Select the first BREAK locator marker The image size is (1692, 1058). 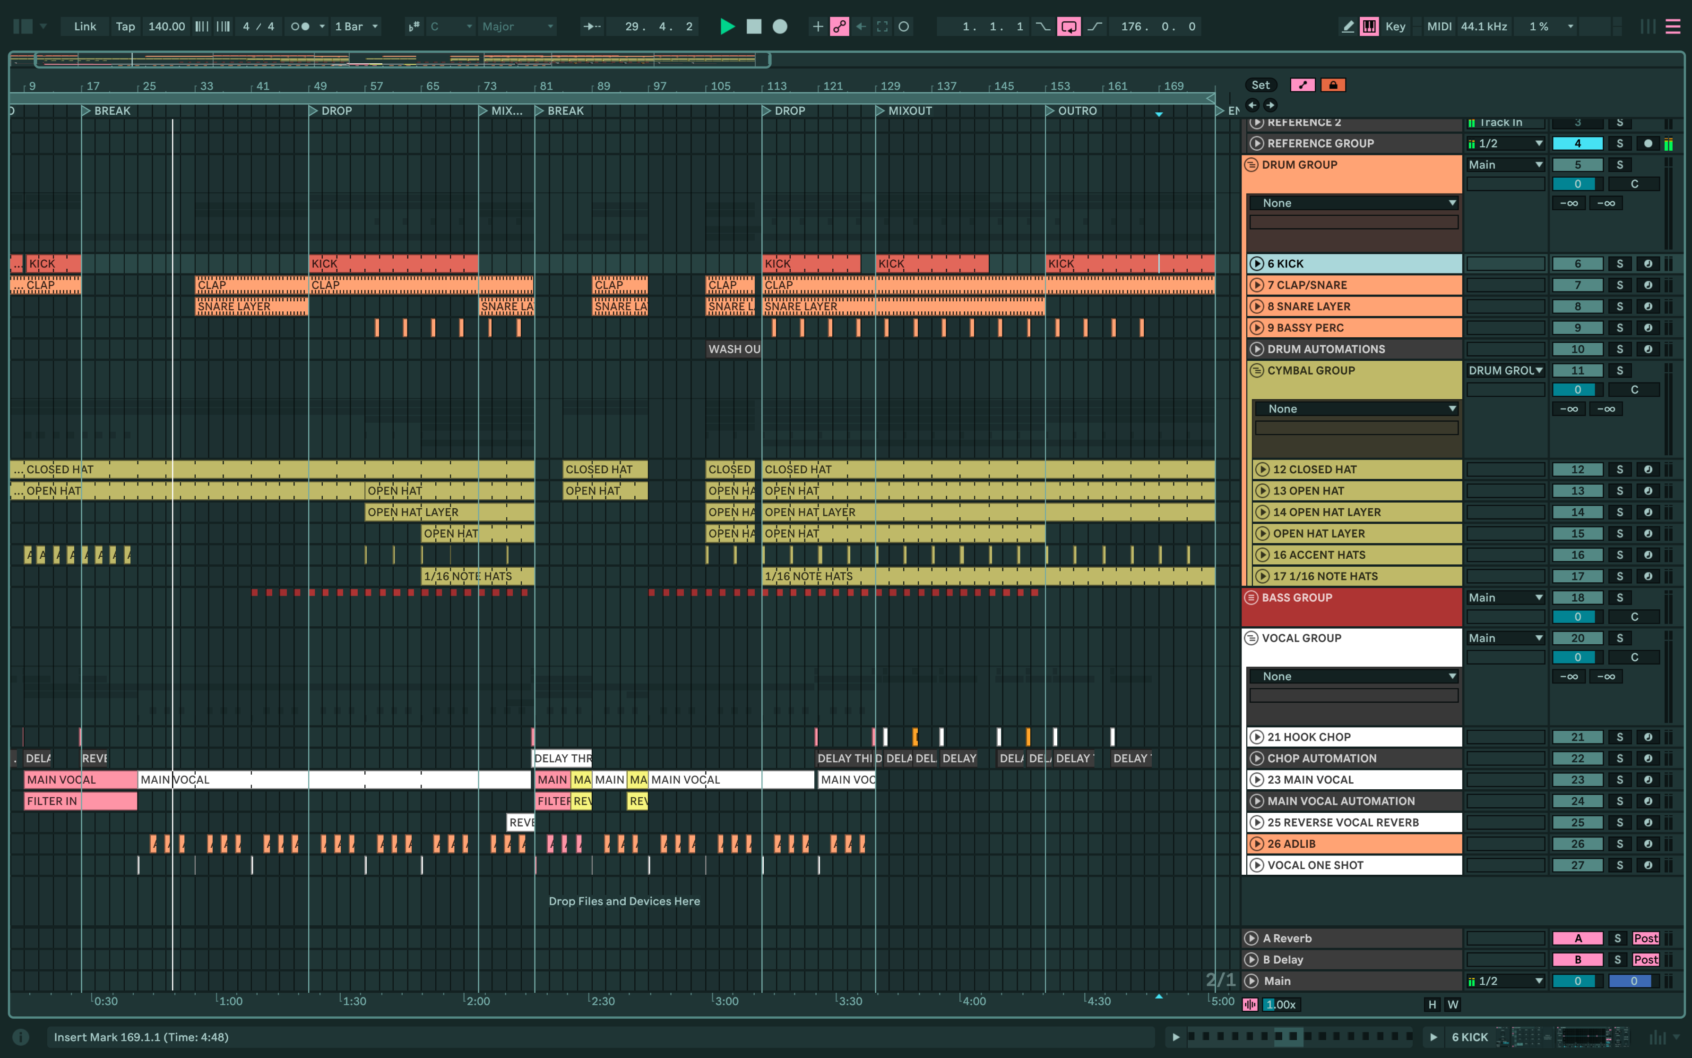86,111
